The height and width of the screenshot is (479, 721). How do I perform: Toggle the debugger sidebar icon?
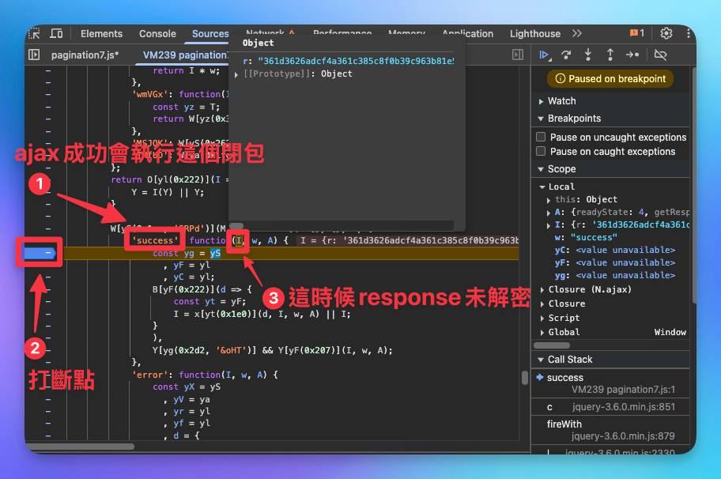(x=518, y=55)
